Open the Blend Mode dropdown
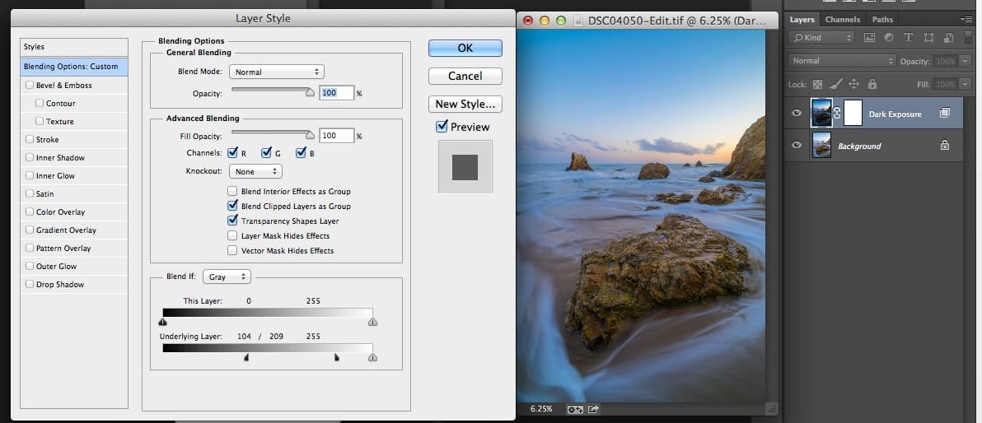The image size is (982, 423). point(276,72)
